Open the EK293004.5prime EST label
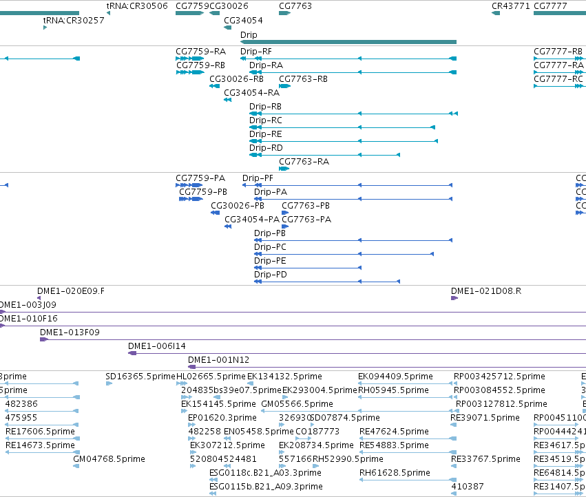586x497 pixels. tap(320, 390)
